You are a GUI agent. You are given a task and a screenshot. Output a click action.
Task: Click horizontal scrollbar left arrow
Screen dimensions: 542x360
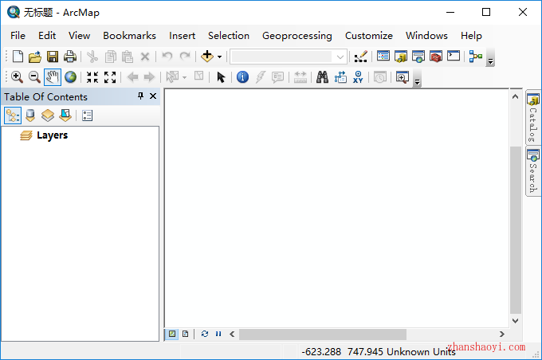232,334
